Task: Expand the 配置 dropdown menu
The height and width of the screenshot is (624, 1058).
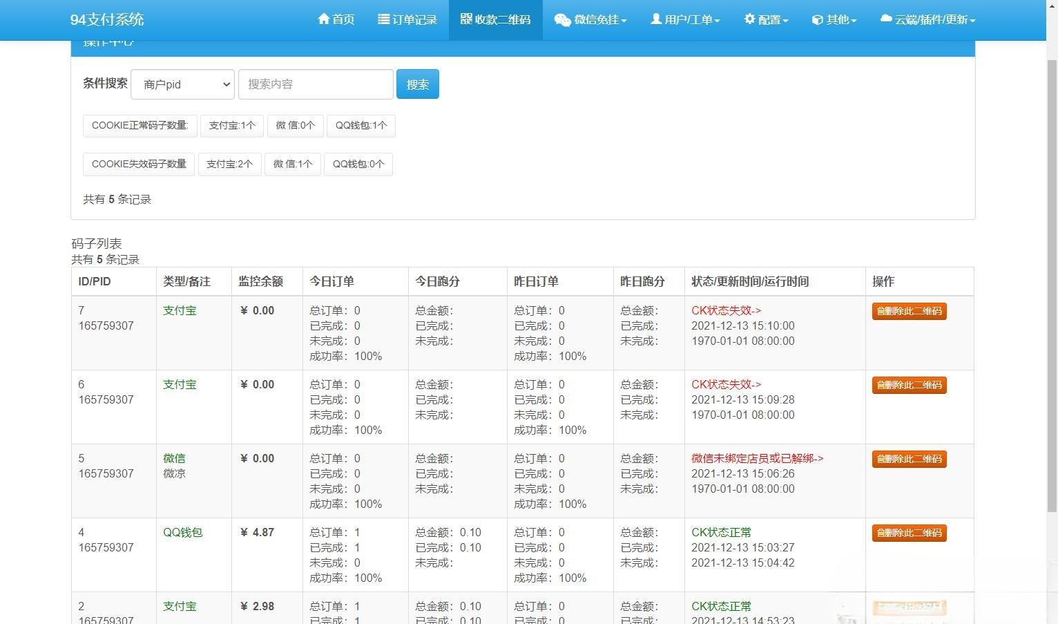Action: click(766, 19)
